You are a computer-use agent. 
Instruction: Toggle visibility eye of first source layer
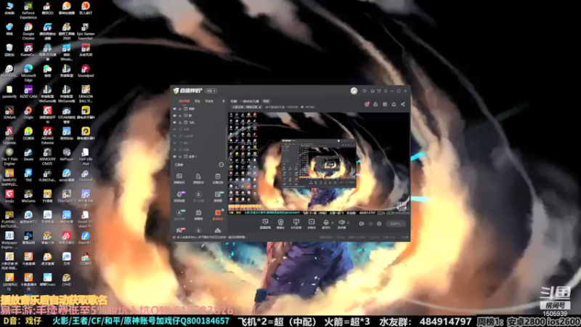174,108
